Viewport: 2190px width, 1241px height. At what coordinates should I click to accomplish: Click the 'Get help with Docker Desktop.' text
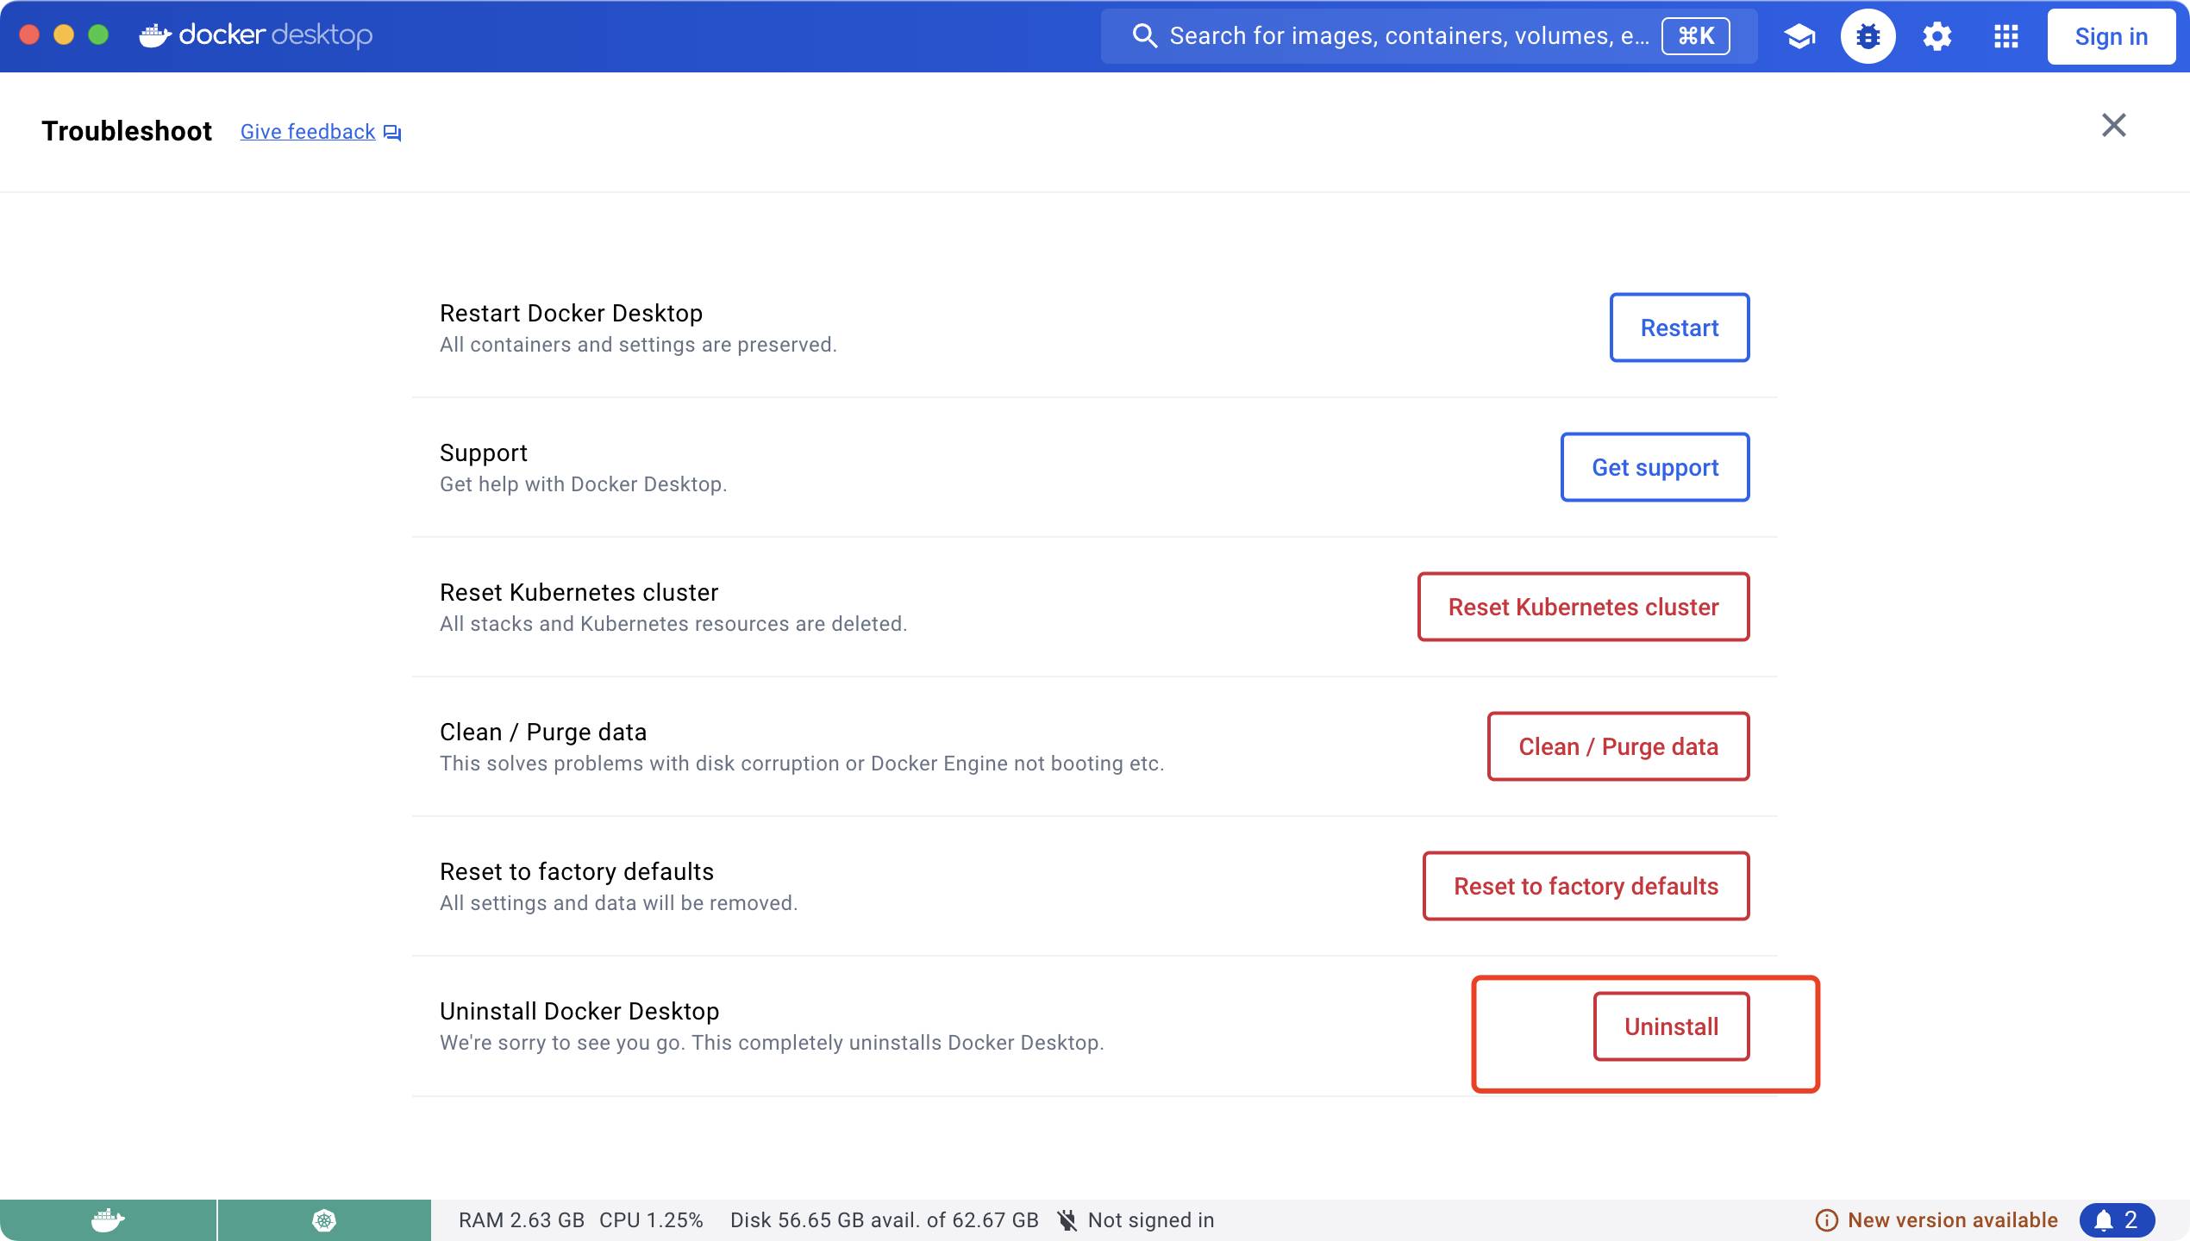(584, 484)
